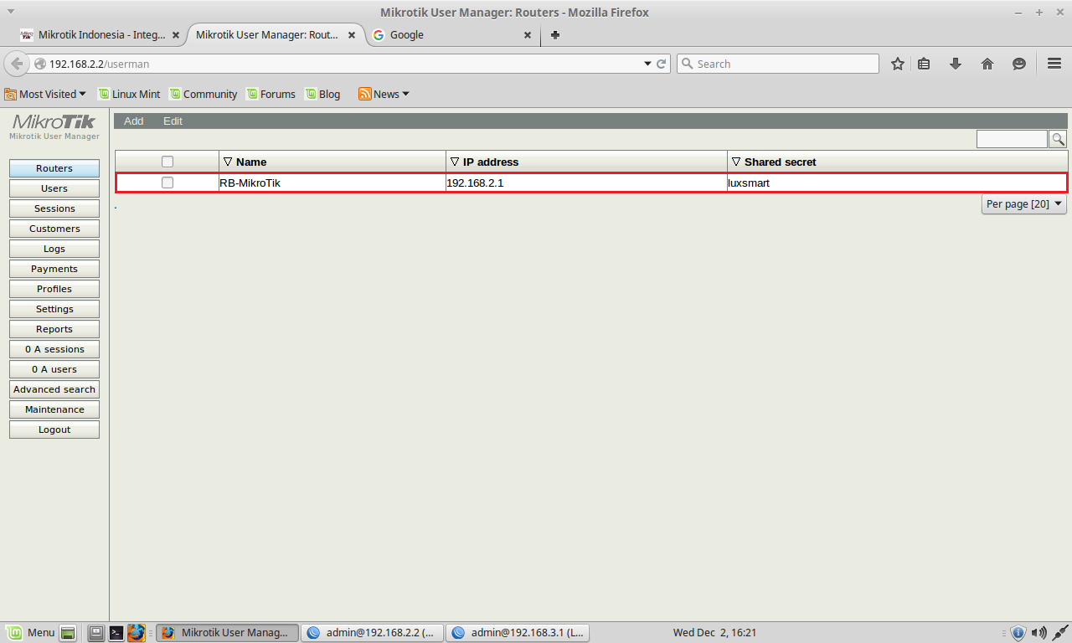Open the Routers section

[x=54, y=168]
